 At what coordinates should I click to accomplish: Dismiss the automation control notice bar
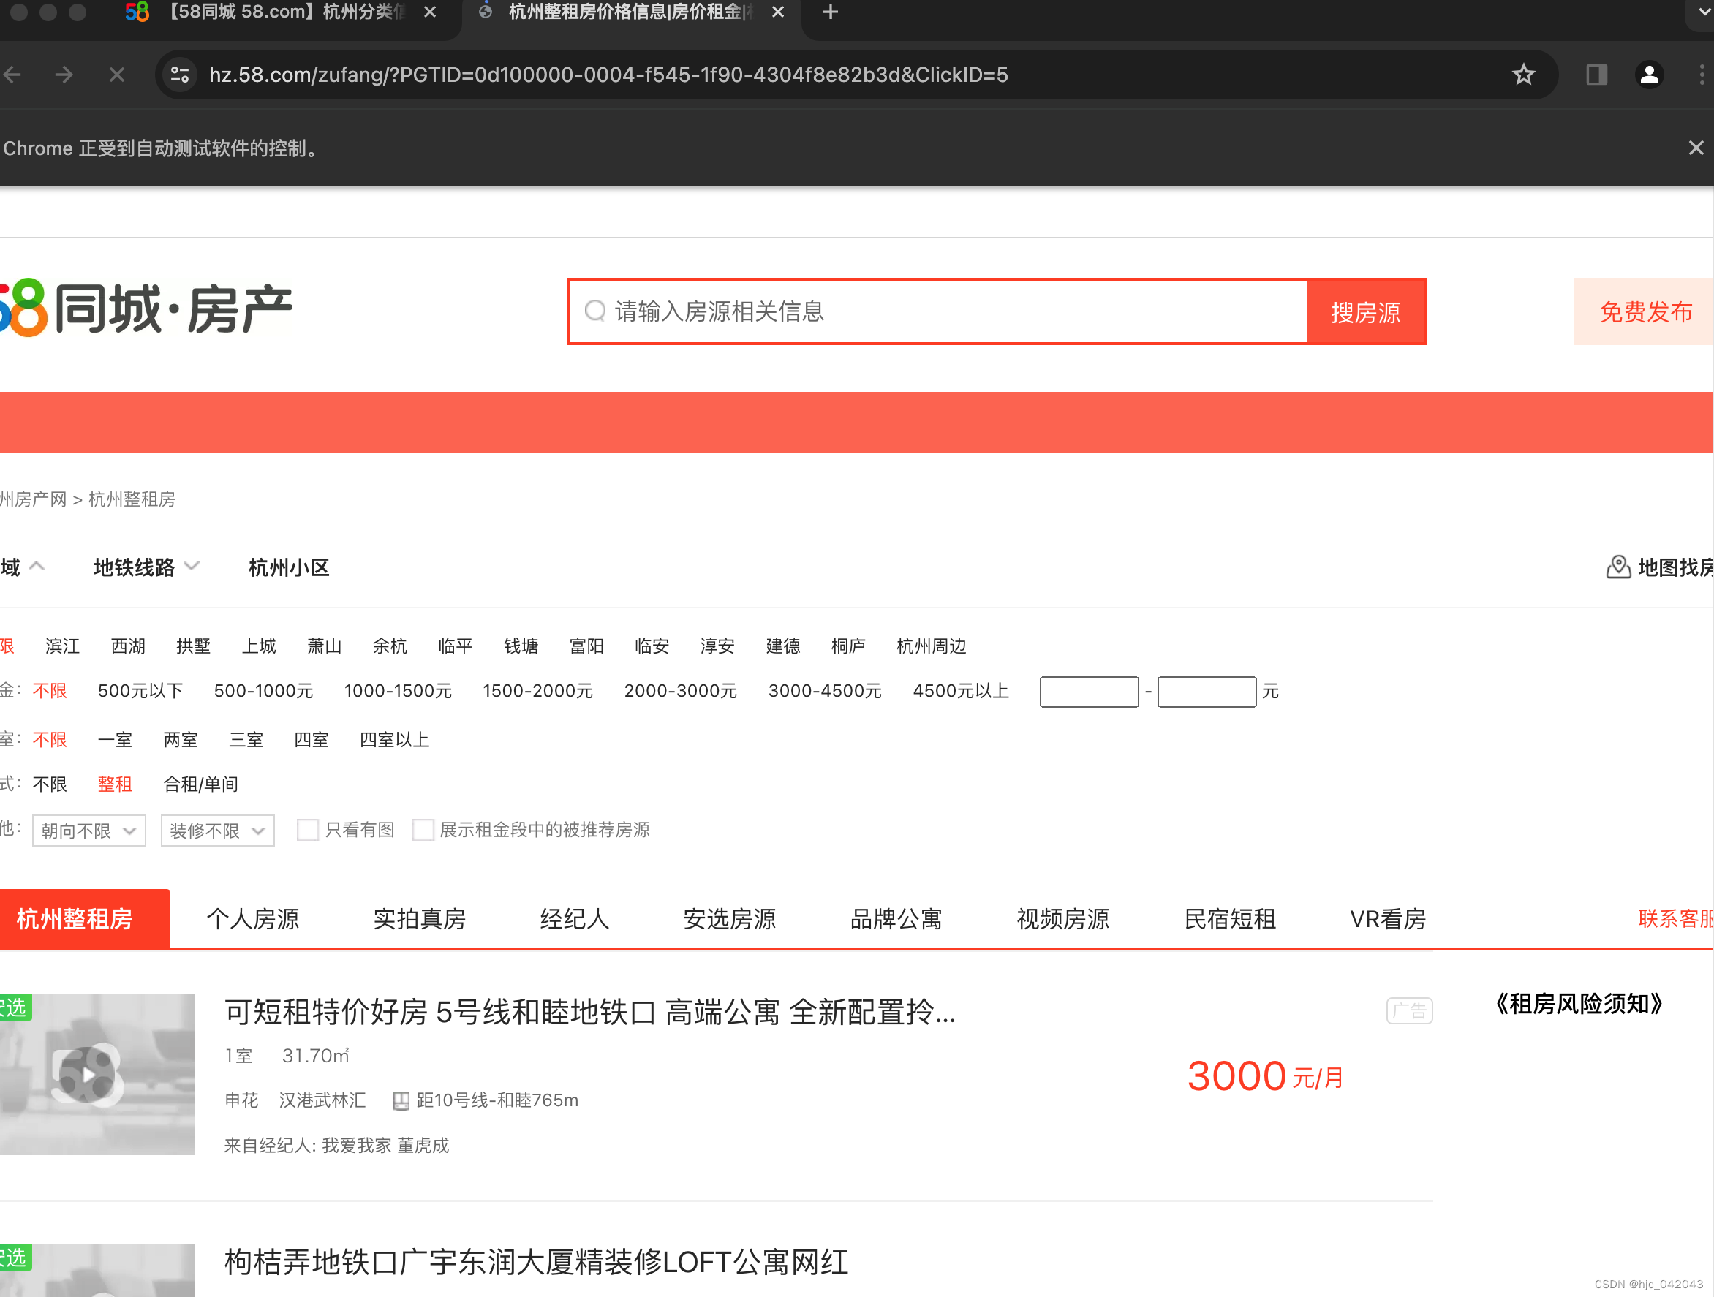click(x=1696, y=147)
